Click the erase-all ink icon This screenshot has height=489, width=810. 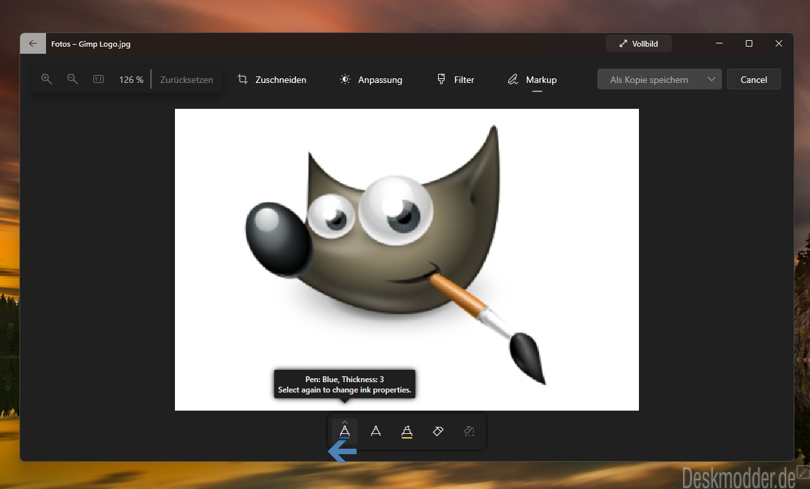click(469, 431)
